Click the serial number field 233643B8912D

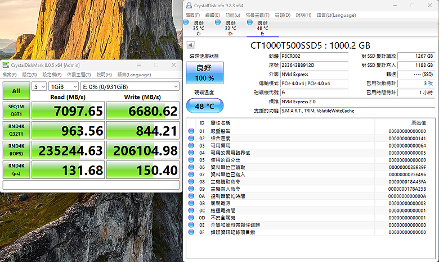click(315, 65)
